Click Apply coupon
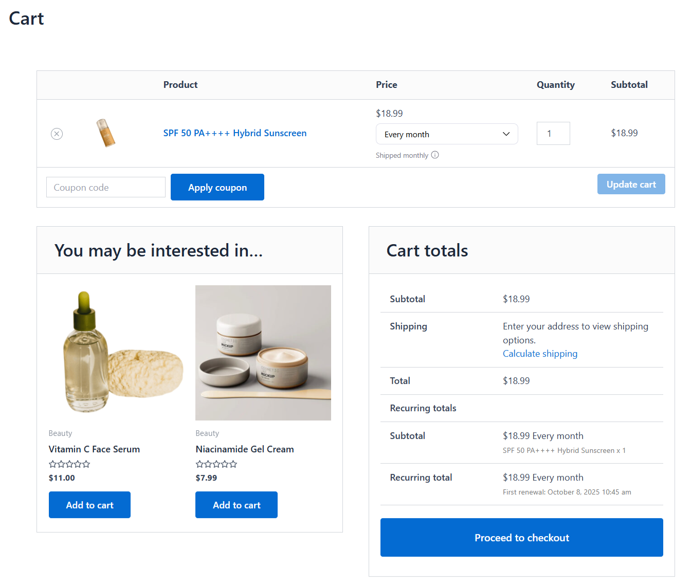Viewport: 691px width, 588px height. pyautogui.click(x=217, y=187)
